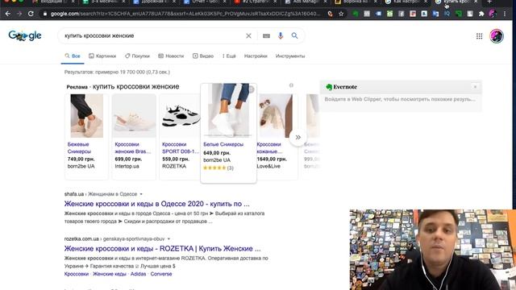This screenshot has width=516, height=290.
Task: Open the Chrome profile avatar in toolbar
Action: tap(493, 14)
